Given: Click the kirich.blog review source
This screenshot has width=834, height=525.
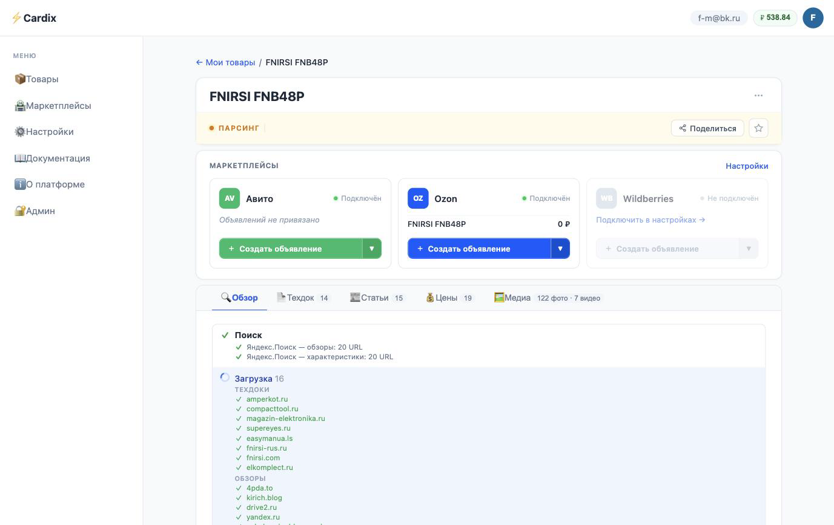Looking at the screenshot, I should 264,498.
